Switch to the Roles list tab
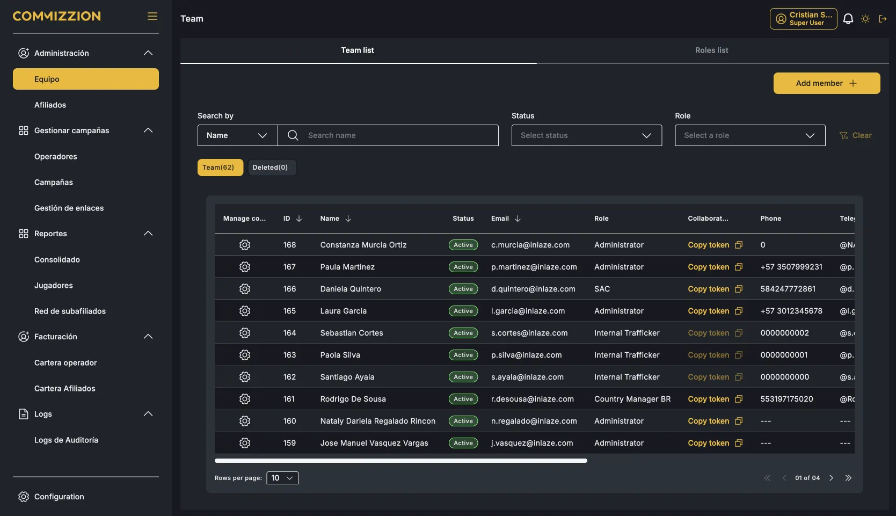 tap(712, 50)
